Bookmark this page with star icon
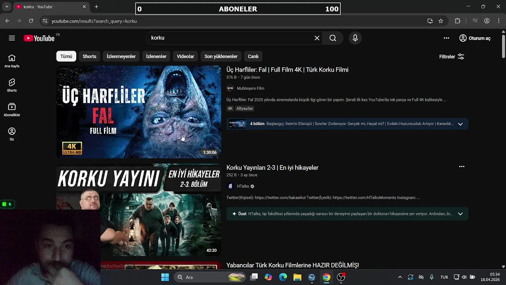Viewport: 506px width, 285px height. (441, 21)
